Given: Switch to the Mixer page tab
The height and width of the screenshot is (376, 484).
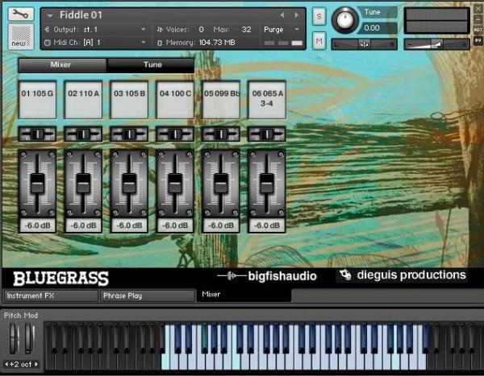Looking at the screenshot, I should coord(63,65).
